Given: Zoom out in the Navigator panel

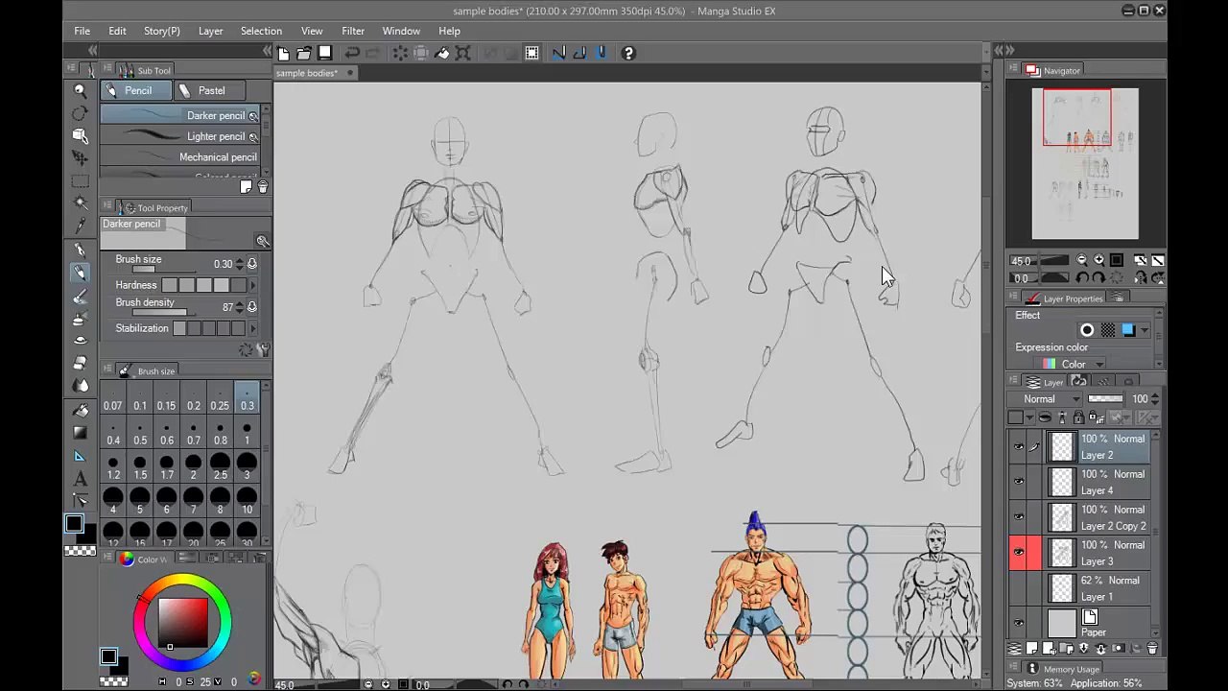Looking at the screenshot, I should [x=1081, y=260].
